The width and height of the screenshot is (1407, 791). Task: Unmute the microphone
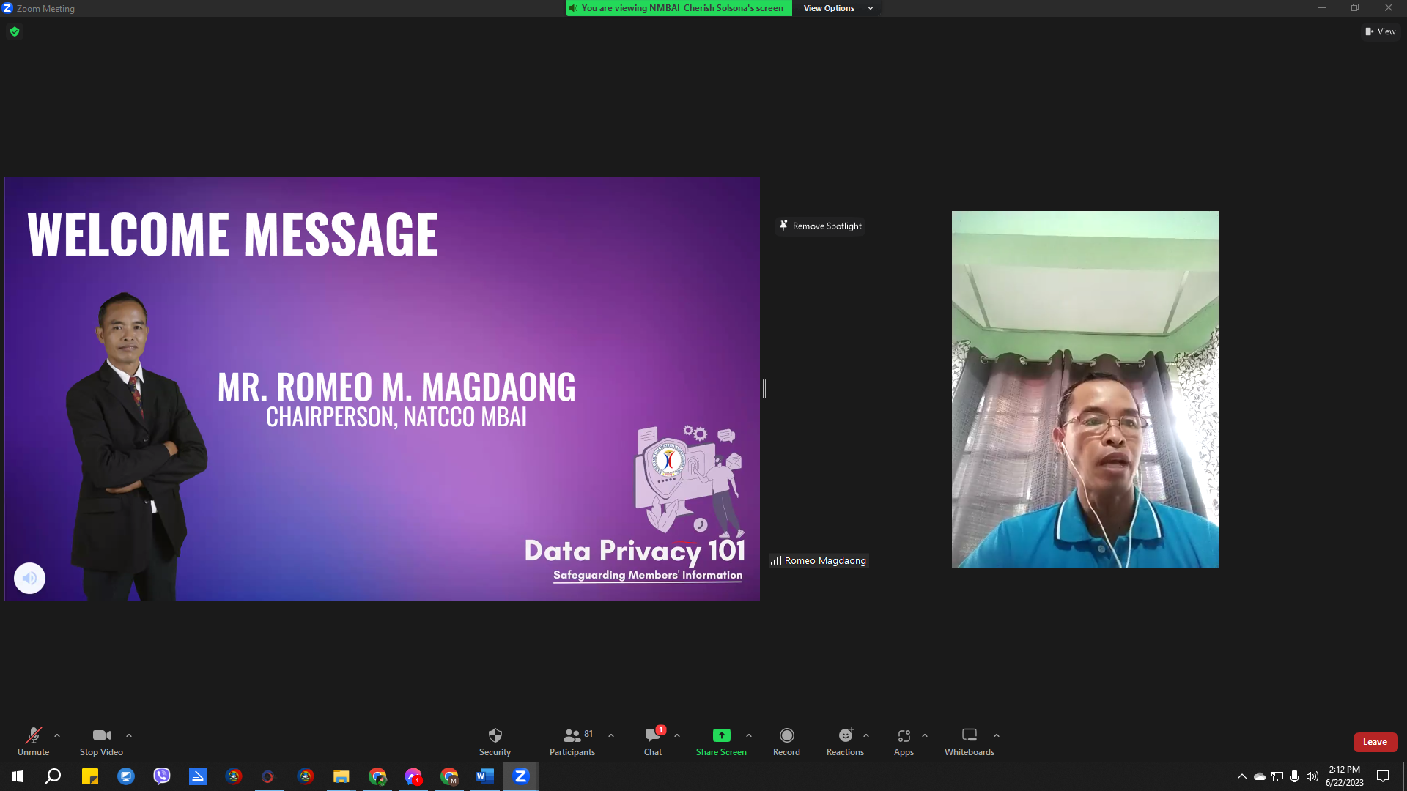tap(34, 741)
